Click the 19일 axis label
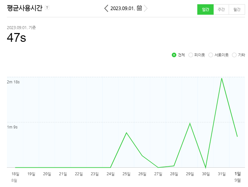The width and height of the screenshot is (248, 187). pyautogui.click(x=31, y=174)
